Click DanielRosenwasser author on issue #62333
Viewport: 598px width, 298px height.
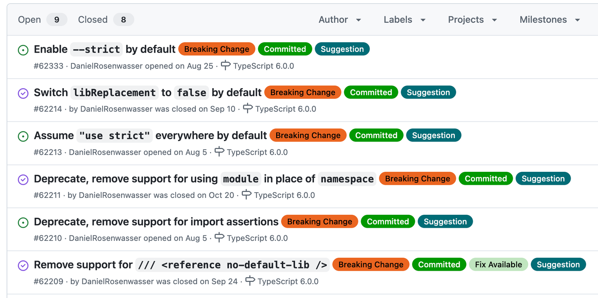[107, 66]
